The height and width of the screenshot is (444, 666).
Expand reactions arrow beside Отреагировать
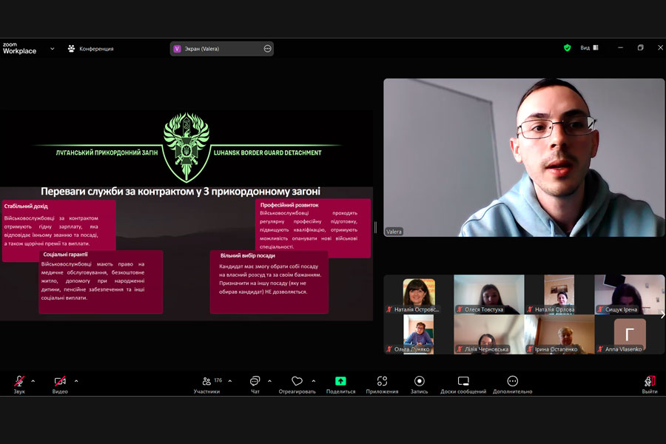314,381
